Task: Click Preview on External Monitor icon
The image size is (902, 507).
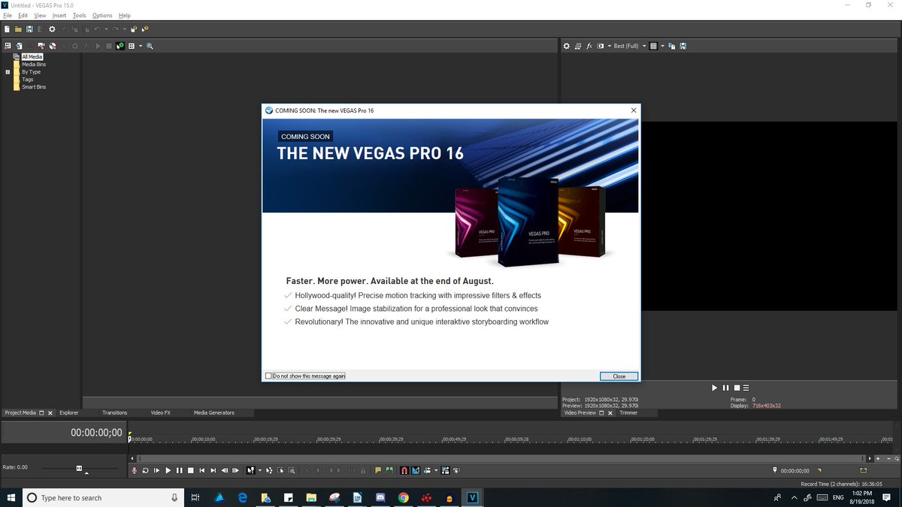Action: pos(578,46)
